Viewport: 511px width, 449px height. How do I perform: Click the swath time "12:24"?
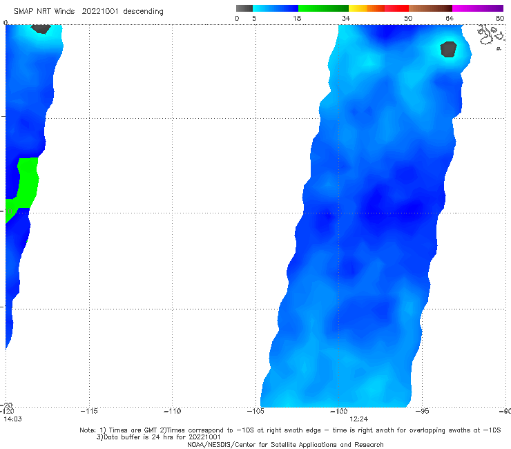358,419
